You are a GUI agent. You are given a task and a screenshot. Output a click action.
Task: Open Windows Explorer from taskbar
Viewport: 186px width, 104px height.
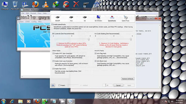click(20, 101)
